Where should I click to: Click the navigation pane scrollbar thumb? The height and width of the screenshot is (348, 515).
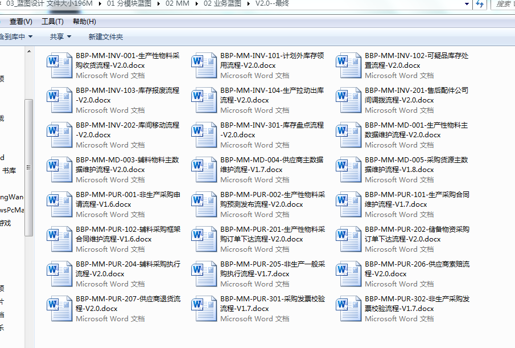[29, 168]
